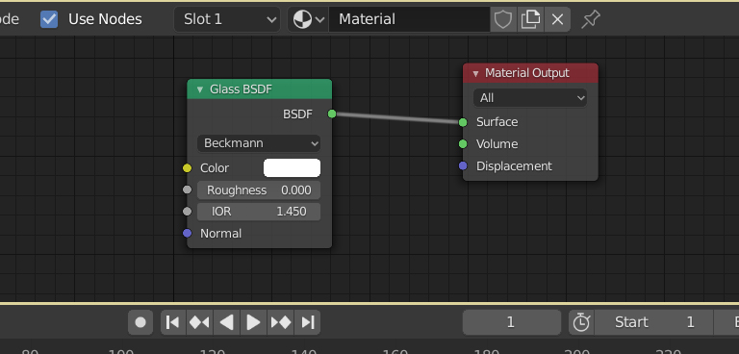Jump to the previous keyframe
The image size is (739, 354).
pyautogui.click(x=199, y=322)
